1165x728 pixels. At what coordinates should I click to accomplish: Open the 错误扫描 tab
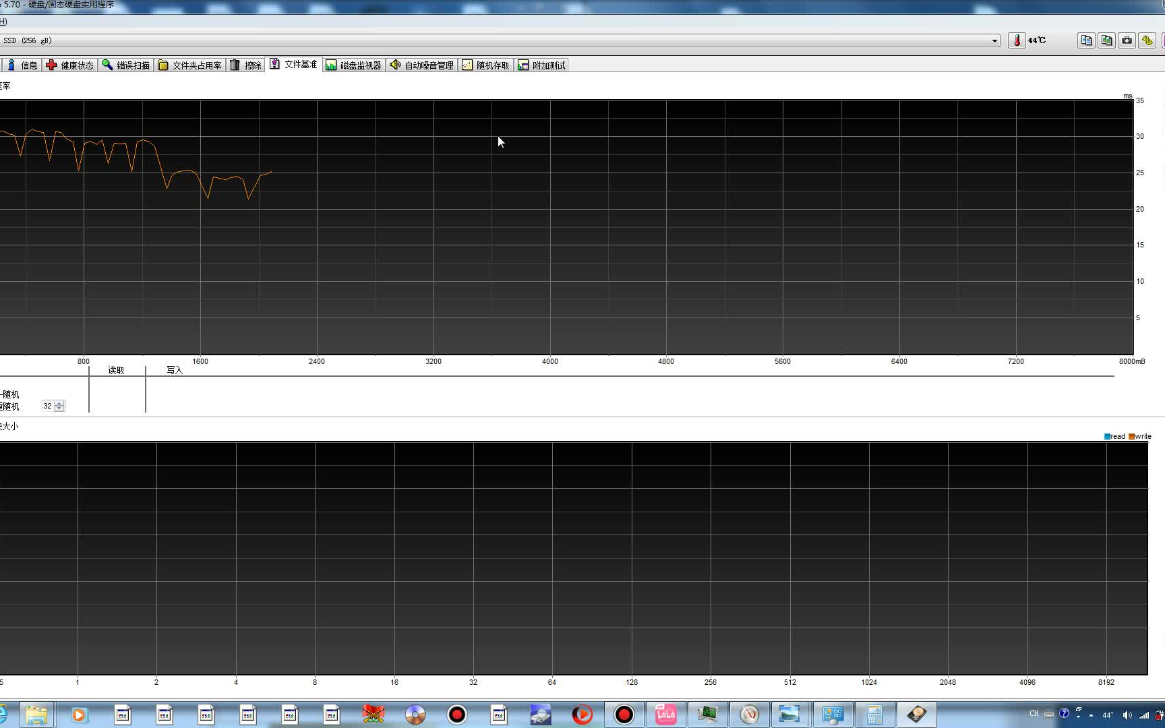pyautogui.click(x=126, y=65)
